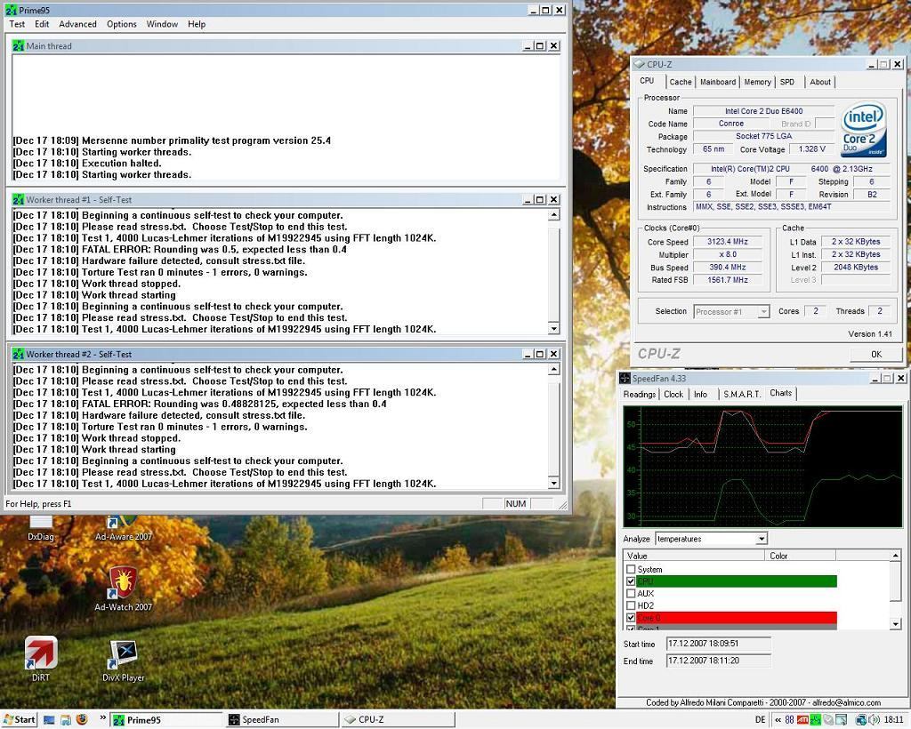Launch DivX Player from the desktop

click(123, 655)
